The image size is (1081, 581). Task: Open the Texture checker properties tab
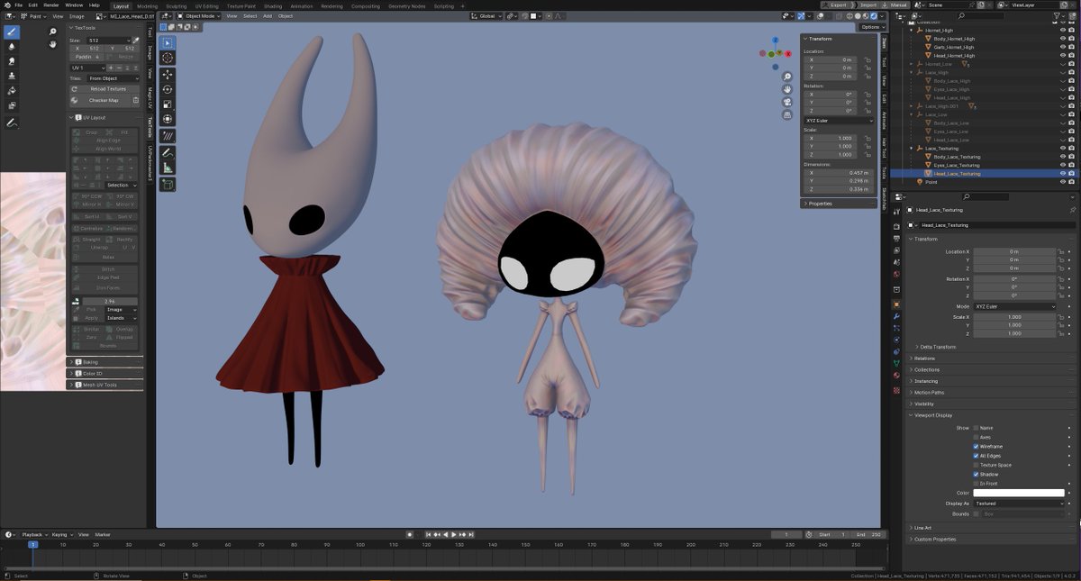[x=896, y=390]
